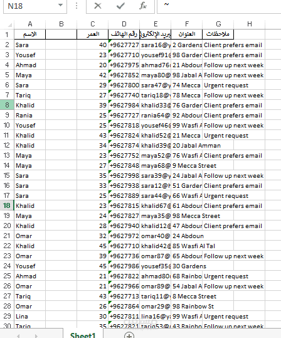Select email cell tariq18@ in row 7
This screenshot has height=338, width=281.
click(x=156, y=95)
